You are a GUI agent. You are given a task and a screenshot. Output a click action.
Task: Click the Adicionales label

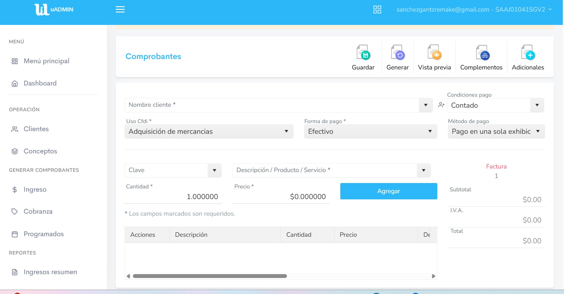click(528, 67)
